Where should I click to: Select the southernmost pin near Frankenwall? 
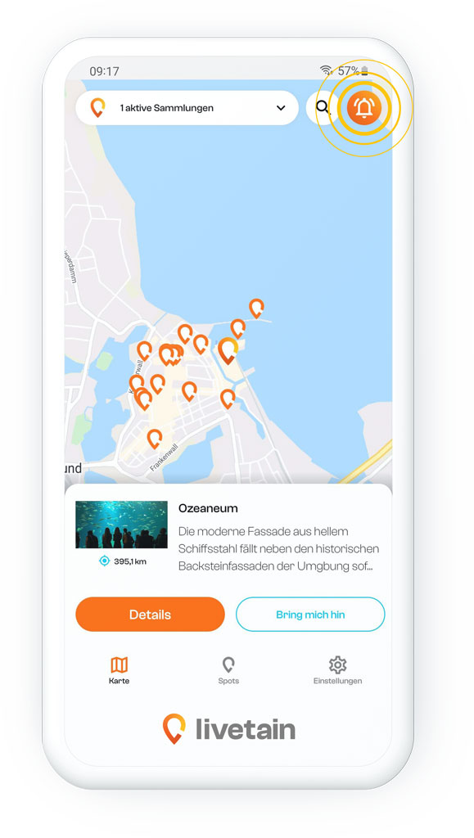[155, 439]
